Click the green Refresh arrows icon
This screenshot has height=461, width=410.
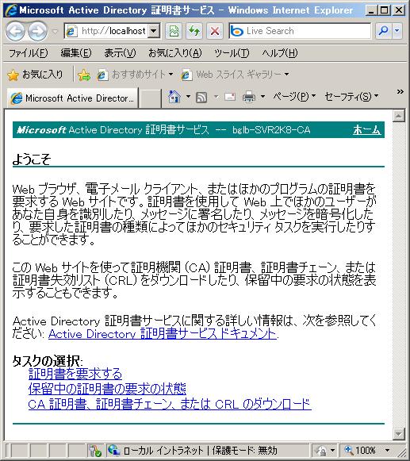click(x=194, y=31)
